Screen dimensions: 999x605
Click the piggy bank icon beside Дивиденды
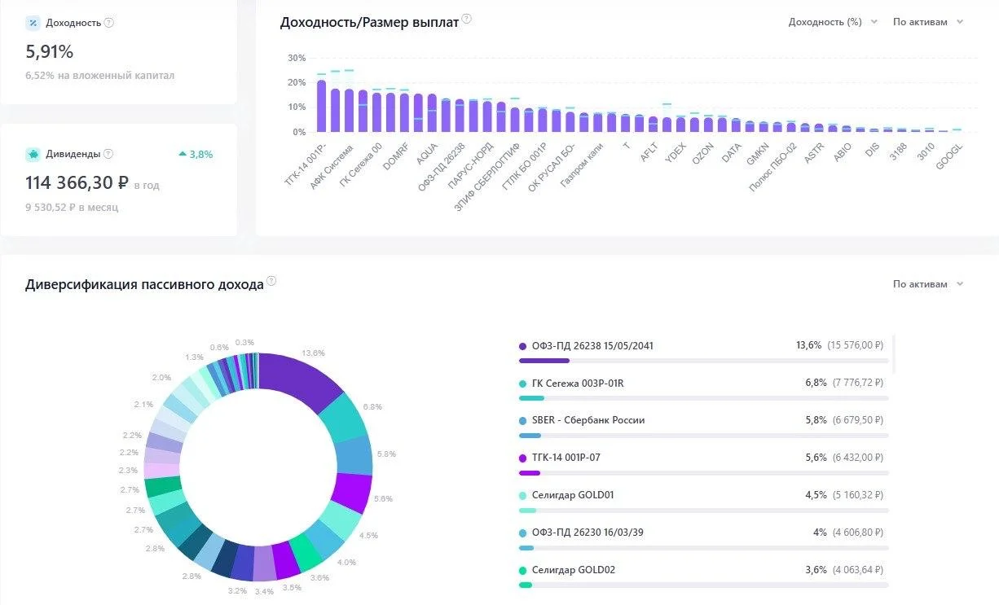[x=33, y=154]
